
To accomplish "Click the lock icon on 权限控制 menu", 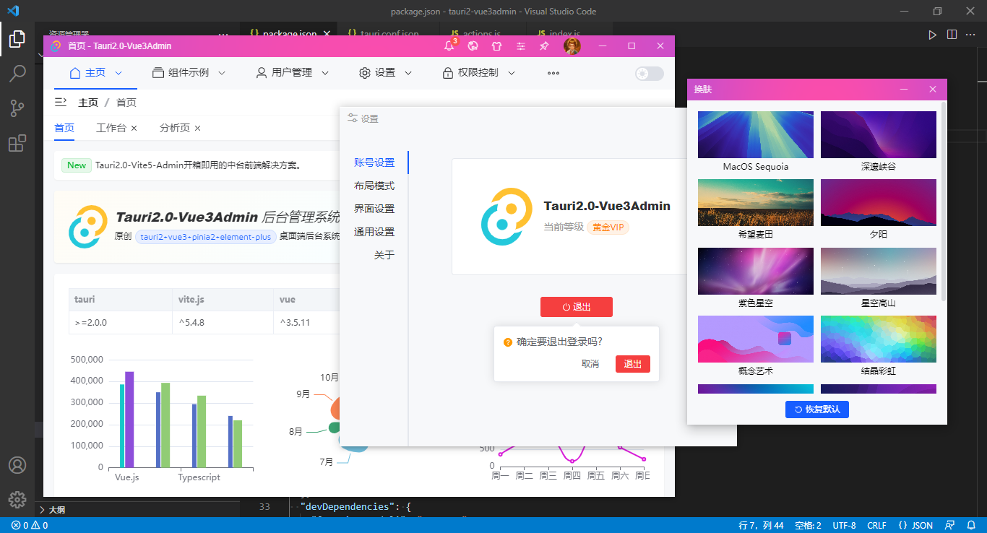I will 447,72.
